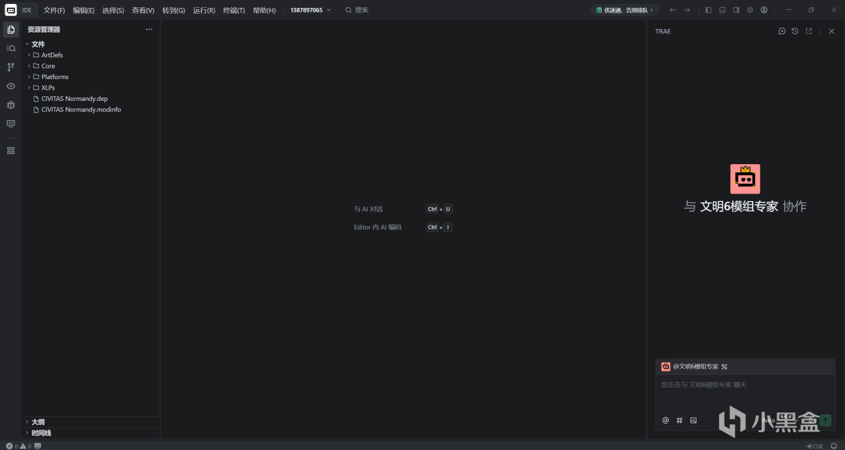Open notifications bell in status bar

click(x=834, y=446)
